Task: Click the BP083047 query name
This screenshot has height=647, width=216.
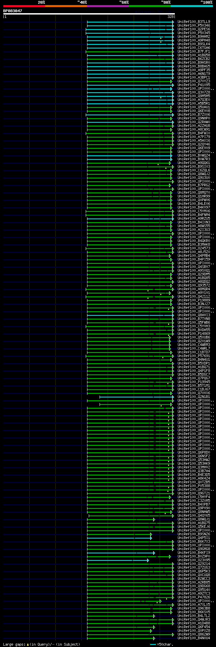Action: click(x=13, y=11)
